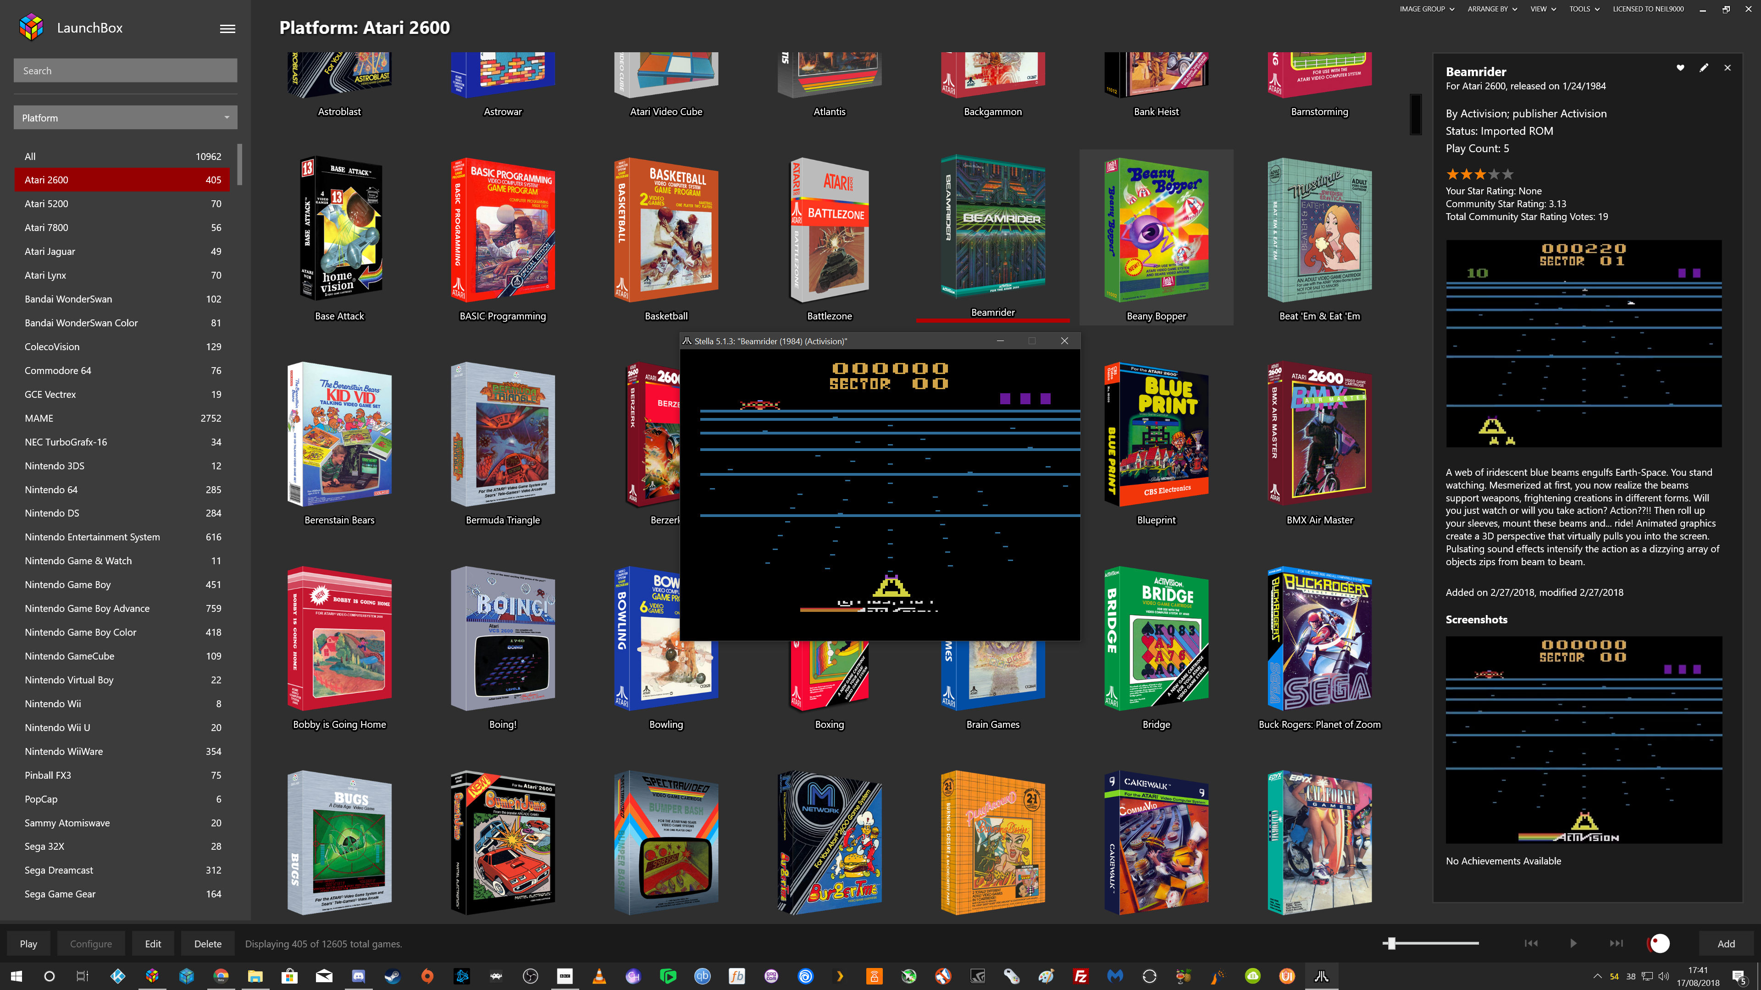This screenshot has height=990, width=1761.
Task: Select the Boing! game cover
Action: (503, 638)
